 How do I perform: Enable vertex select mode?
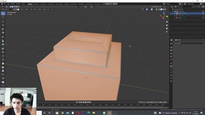[14, 9]
